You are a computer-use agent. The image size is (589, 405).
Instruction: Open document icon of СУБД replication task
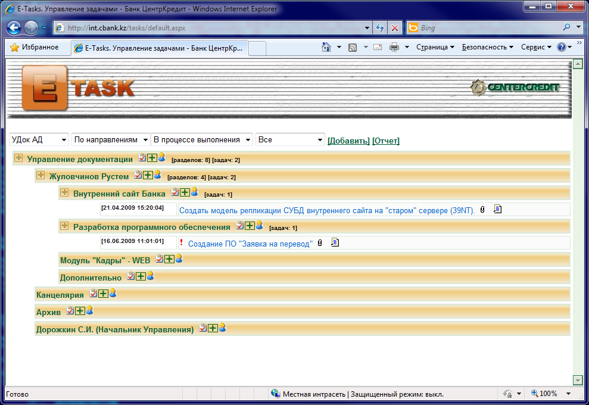[498, 209]
